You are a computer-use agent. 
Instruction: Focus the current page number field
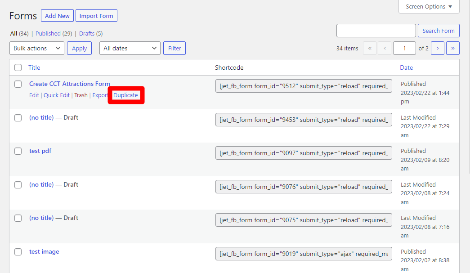[404, 48]
